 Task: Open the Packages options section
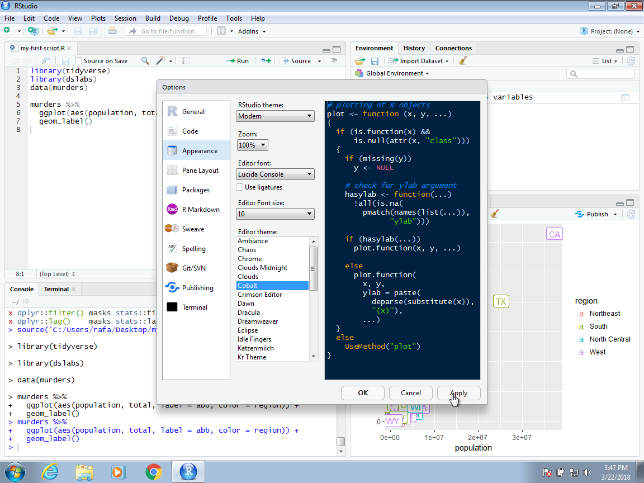(x=195, y=190)
